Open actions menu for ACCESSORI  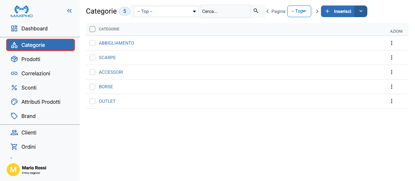(392, 72)
